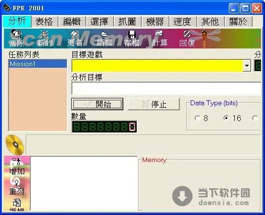
Task: Click the 增加 (add) icon in side panel
Action: click(16, 162)
